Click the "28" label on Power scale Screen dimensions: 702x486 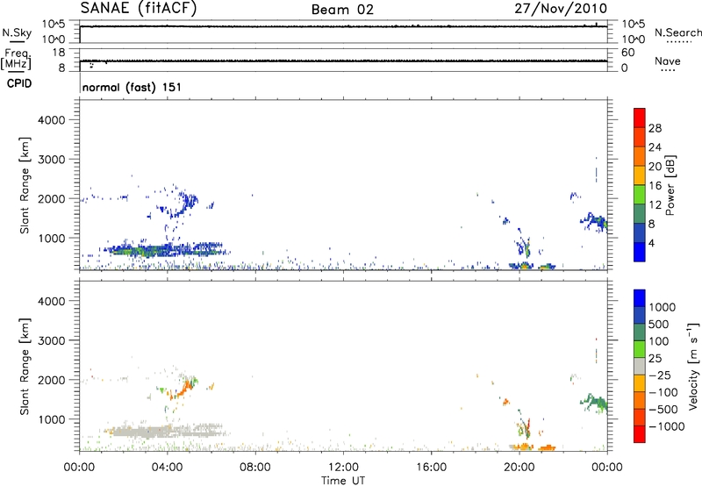coord(655,128)
